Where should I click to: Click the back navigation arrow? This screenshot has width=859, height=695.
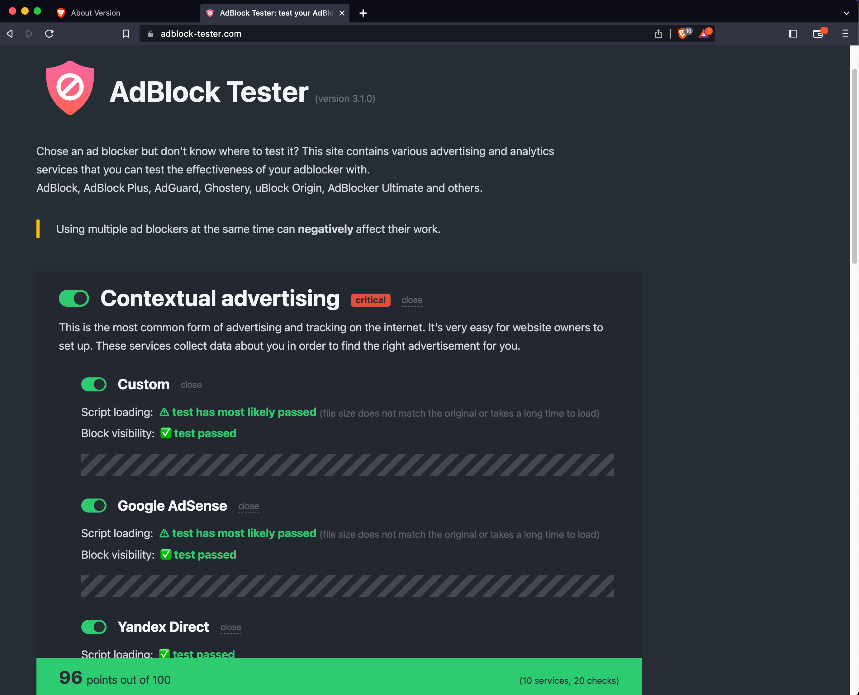tap(9, 34)
